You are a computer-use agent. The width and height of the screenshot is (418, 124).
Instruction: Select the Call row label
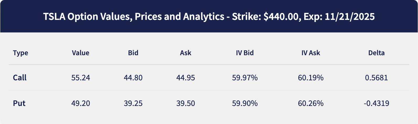point(20,78)
